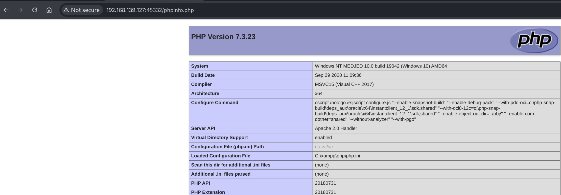561x195 pixels.
Task: Click the C:\xampp\php\php.ini path value
Action: (x=337, y=156)
